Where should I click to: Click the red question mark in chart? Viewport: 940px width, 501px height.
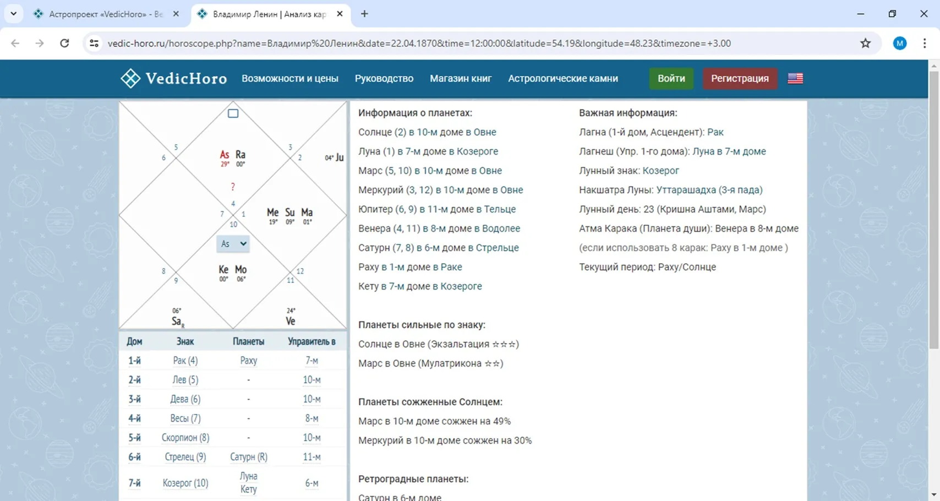pyautogui.click(x=233, y=187)
